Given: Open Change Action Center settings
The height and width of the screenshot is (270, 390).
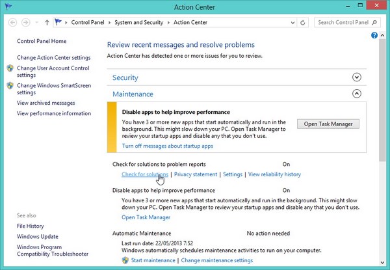Looking at the screenshot, I should [54, 57].
